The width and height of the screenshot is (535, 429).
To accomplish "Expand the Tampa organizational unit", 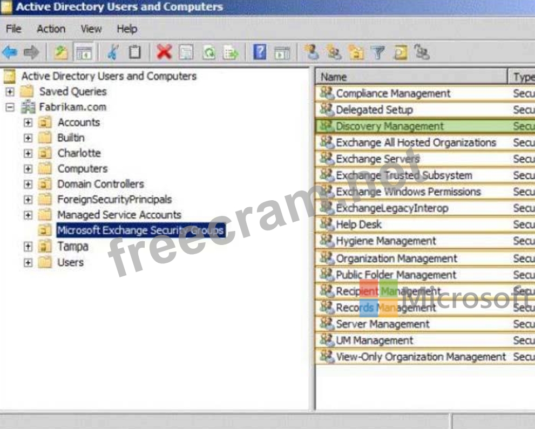I will pyautogui.click(x=28, y=247).
